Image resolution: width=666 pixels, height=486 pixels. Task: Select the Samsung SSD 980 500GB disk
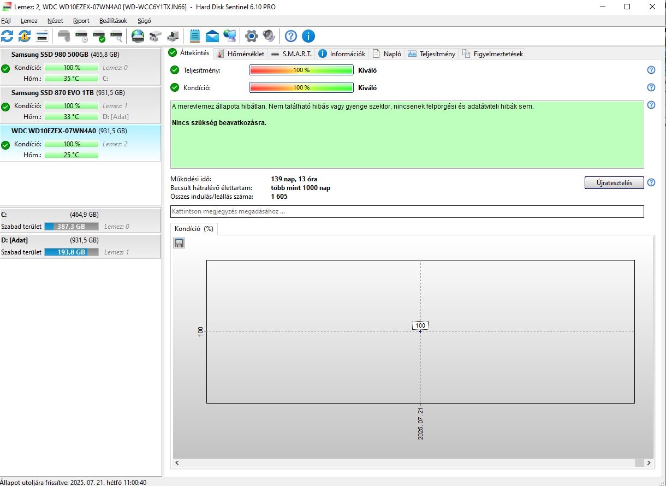click(80, 67)
